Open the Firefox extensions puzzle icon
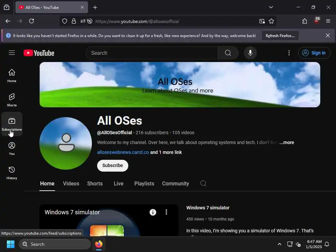336x252 pixels. pos(304,21)
